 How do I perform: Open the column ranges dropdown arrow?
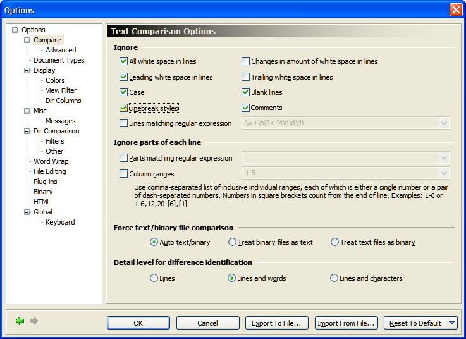(444, 173)
